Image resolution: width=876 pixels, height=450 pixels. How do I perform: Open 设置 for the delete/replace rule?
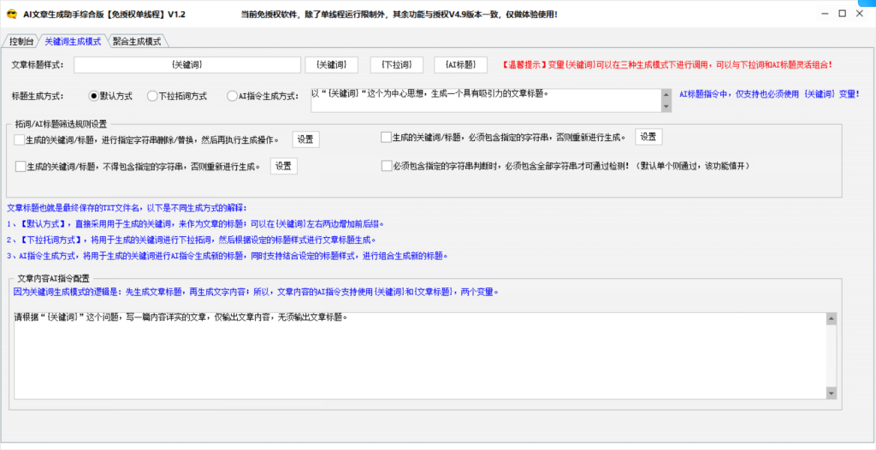click(305, 139)
